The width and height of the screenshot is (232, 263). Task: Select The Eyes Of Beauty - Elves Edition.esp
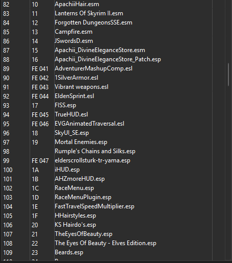(x=105, y=243)
